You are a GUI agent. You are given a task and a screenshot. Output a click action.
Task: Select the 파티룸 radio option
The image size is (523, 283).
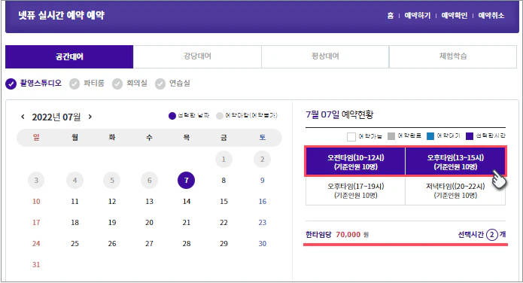click(87, 84)
